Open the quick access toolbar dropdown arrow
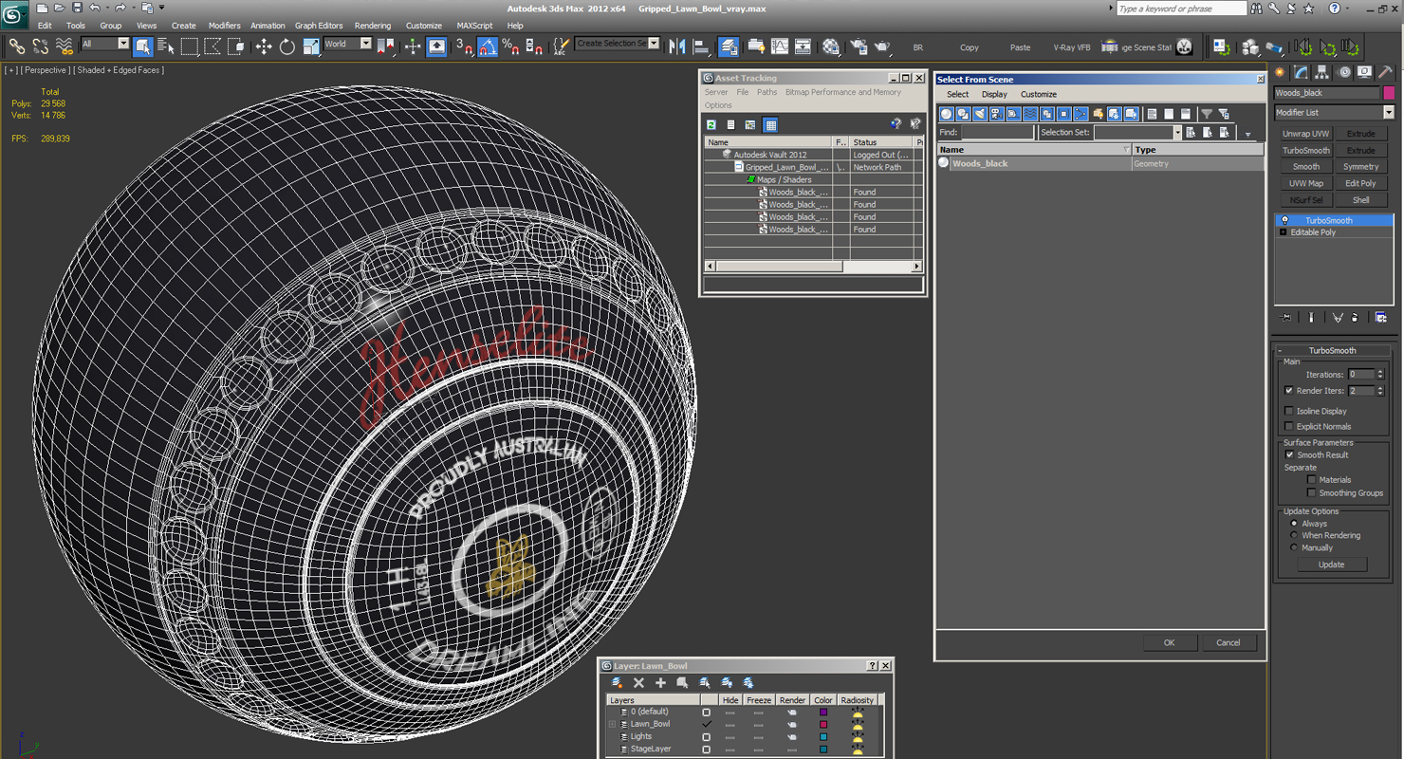 tap(161, 8)
